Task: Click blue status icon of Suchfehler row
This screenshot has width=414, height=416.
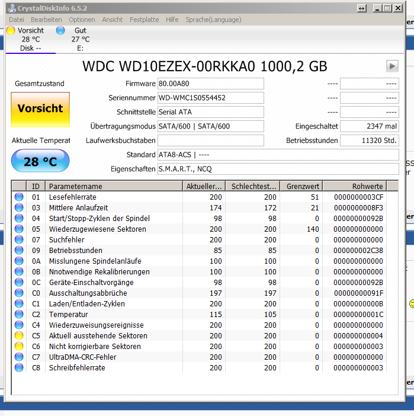Action: (x=19, y=239)
